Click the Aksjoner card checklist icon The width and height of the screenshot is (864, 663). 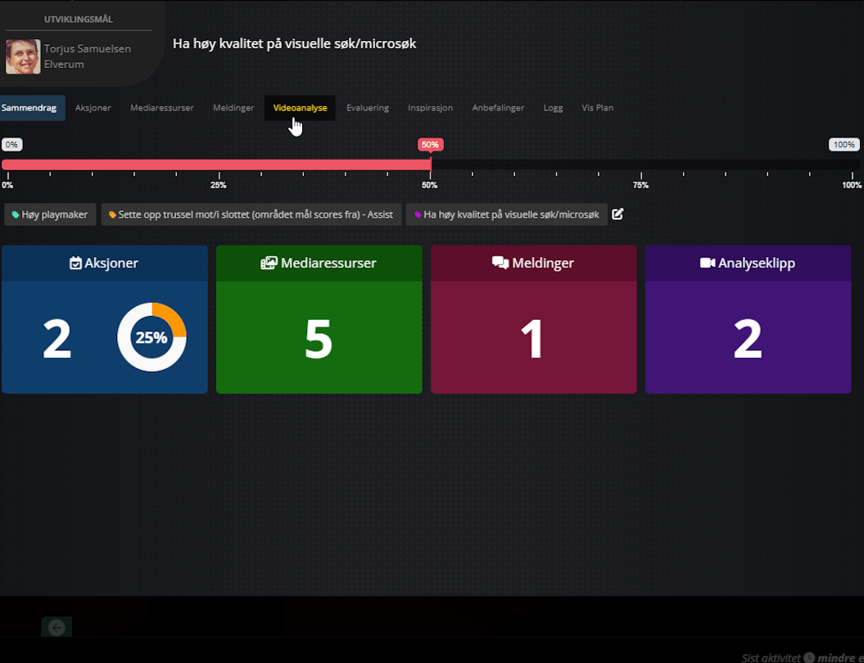[x=75, y=264]
